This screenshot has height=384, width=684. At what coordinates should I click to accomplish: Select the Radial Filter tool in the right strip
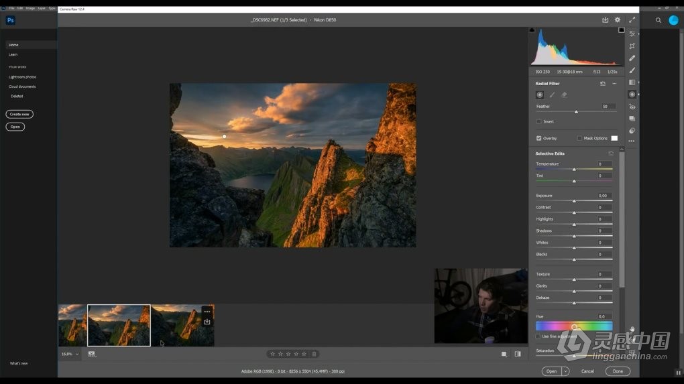[632, 94]
